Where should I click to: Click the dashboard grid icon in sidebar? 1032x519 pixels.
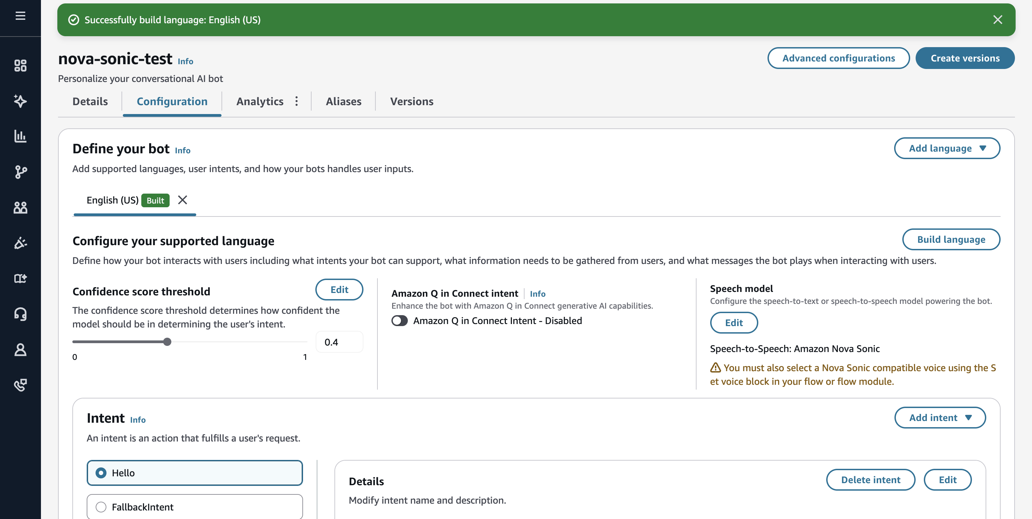click(x=20, y=65)
